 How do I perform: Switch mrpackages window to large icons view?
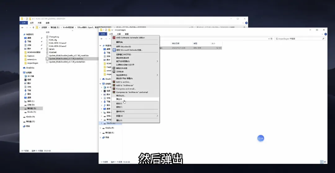(324, 162)
